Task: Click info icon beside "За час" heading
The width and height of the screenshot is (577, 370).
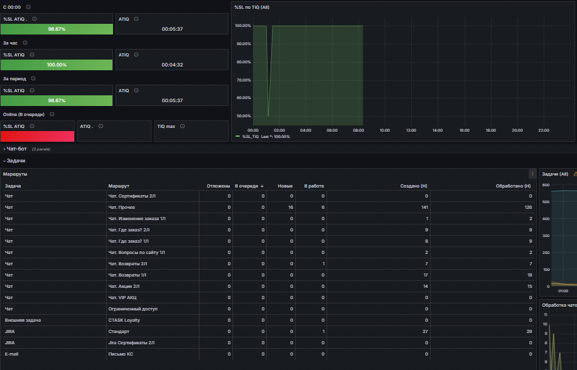Action: tap(25, 43)
